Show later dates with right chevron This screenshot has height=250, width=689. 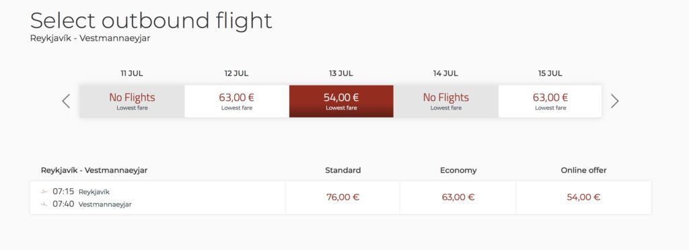[x=615, y=101]
